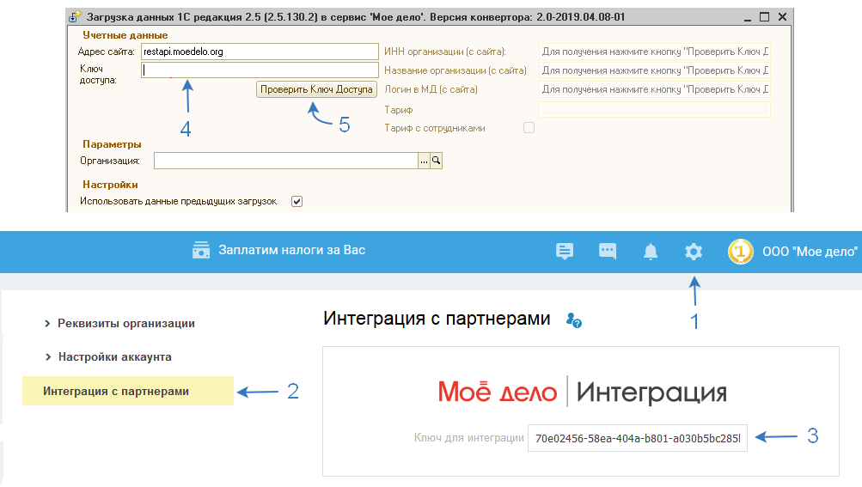The height and width of the screenshot is (487, 862).
Task: Click the 'Организация' input field
Action: click(x=286, y=161)
